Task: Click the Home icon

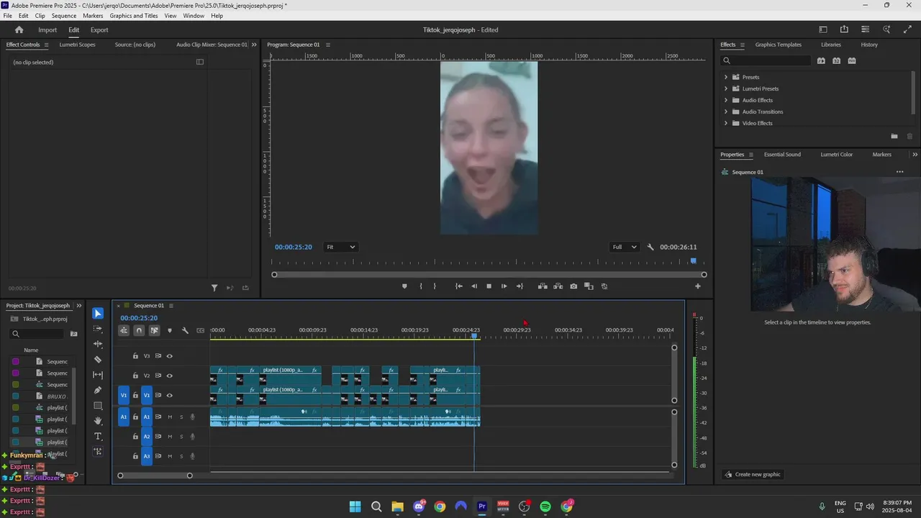Action: pyautogui.click(x=19, y=30)
